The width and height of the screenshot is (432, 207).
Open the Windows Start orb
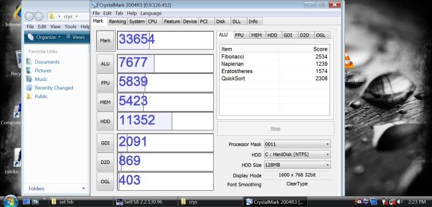click(10, 201)
